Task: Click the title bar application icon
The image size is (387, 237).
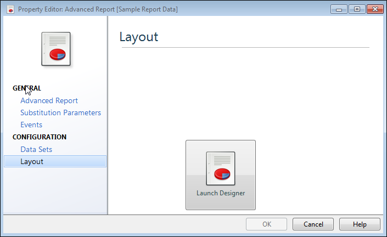Action: click(x=10, y=9)
